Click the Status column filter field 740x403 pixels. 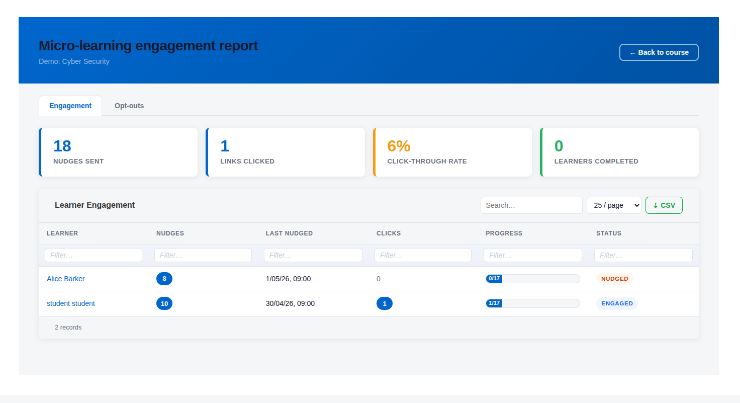[x=643, y=255]
